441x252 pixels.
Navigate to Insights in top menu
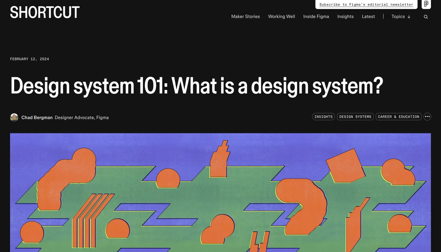click(x=345, y=17)
